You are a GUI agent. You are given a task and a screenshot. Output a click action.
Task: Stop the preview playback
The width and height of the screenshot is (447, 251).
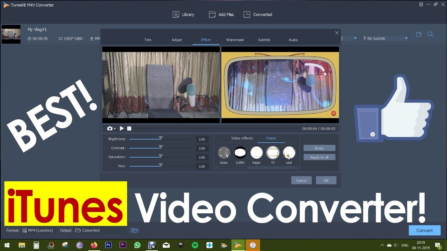click(129, 129)
